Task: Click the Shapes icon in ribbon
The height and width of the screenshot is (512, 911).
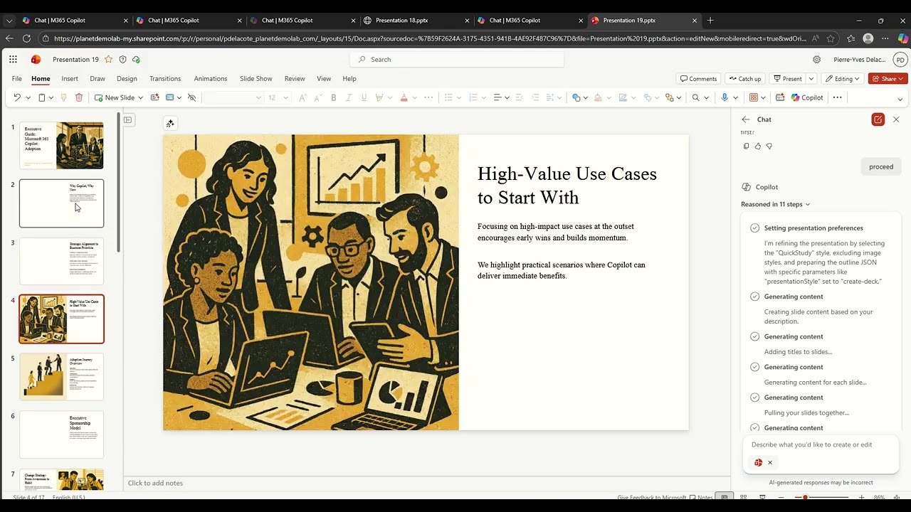Action: [576, 97]
